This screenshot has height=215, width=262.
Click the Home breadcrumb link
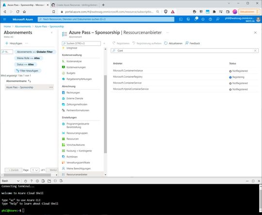tap(7, 26)
